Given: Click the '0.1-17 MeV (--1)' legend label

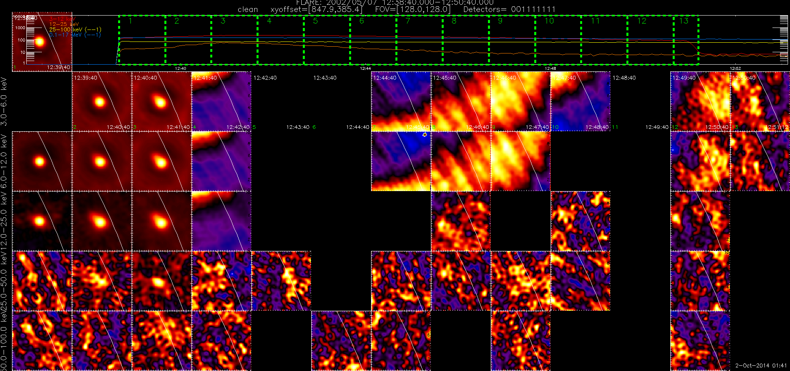Looking at the screenshot, I should pos(75,35).
